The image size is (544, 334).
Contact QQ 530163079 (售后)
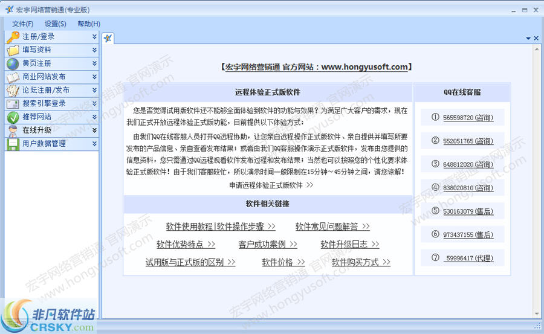[x=468, y=211]
